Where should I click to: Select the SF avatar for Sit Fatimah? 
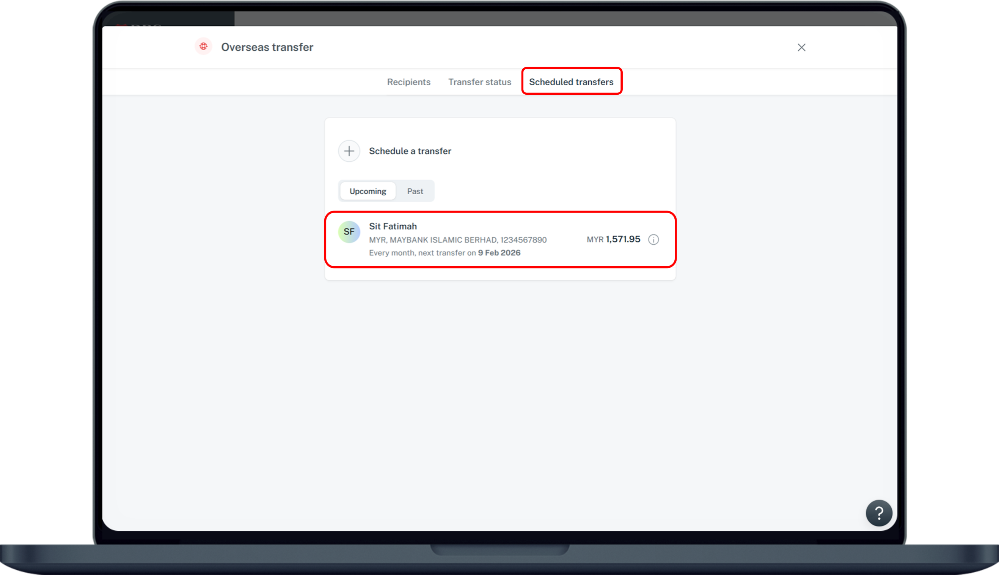pyautogui.click(x=349, y=231)
